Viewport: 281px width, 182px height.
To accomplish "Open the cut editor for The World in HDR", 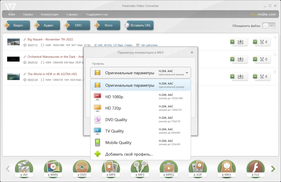I will (x=262, y=76).
